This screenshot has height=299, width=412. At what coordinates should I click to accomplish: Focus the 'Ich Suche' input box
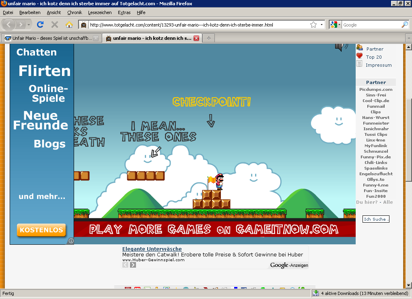pos(376,219)
